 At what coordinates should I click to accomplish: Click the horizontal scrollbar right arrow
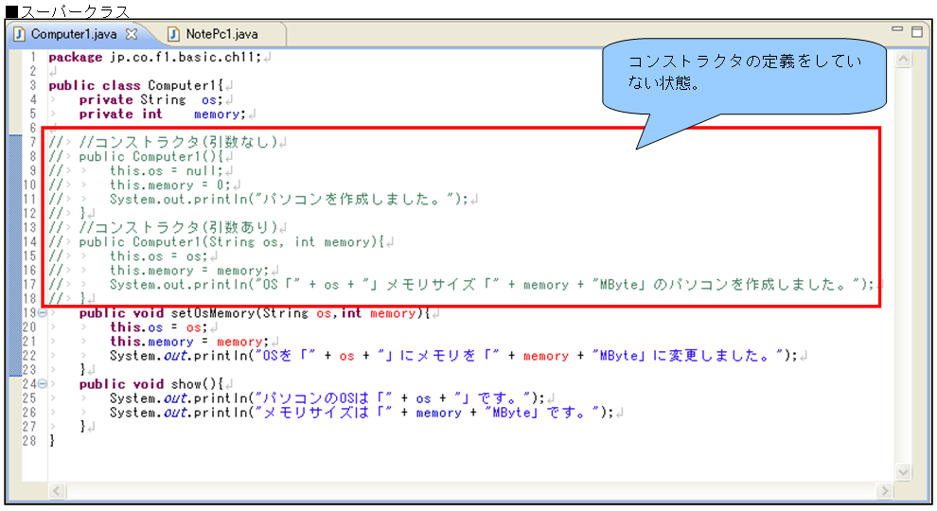click(885, 491)
